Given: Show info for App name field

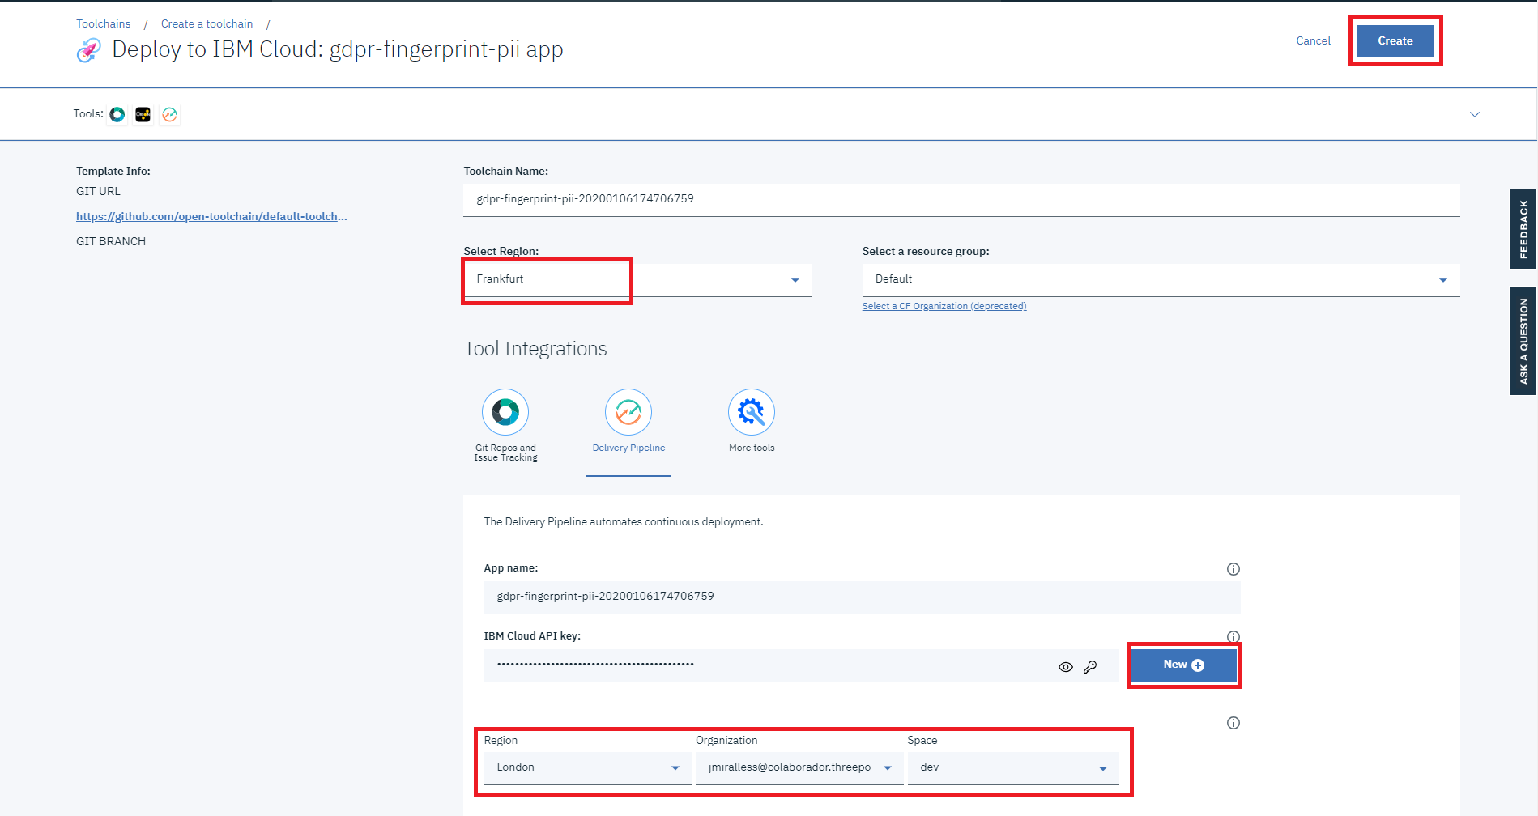Looking at the screenshot, I should tap(1233, 569).
